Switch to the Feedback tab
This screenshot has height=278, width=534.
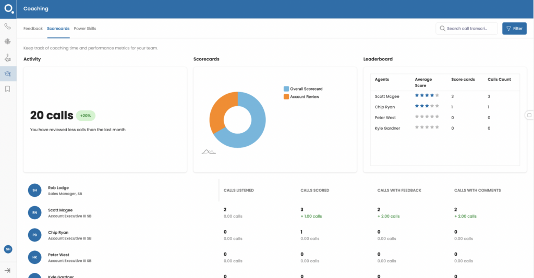(33, 29)
